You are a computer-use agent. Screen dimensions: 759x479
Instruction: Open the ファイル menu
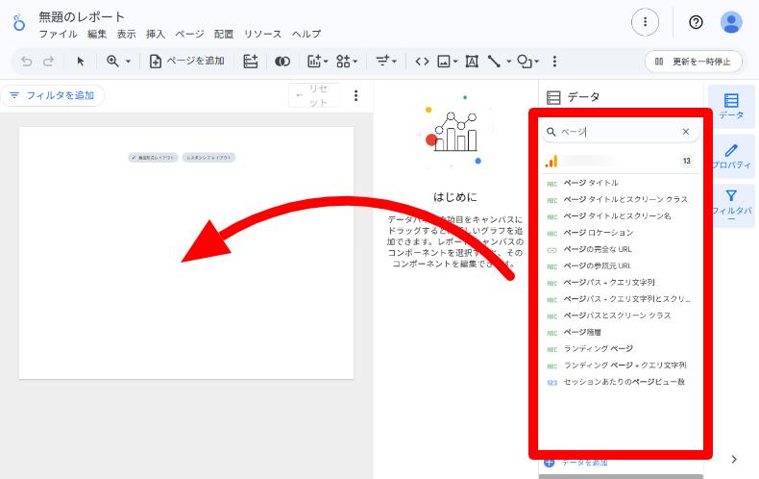[58, 34]
